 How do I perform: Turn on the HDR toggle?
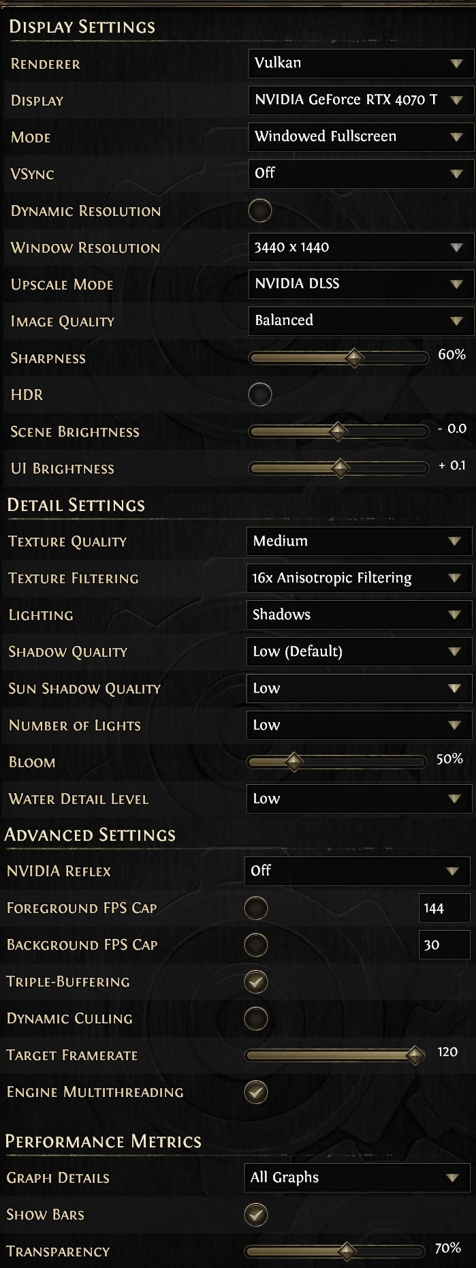tap(260, 395)
